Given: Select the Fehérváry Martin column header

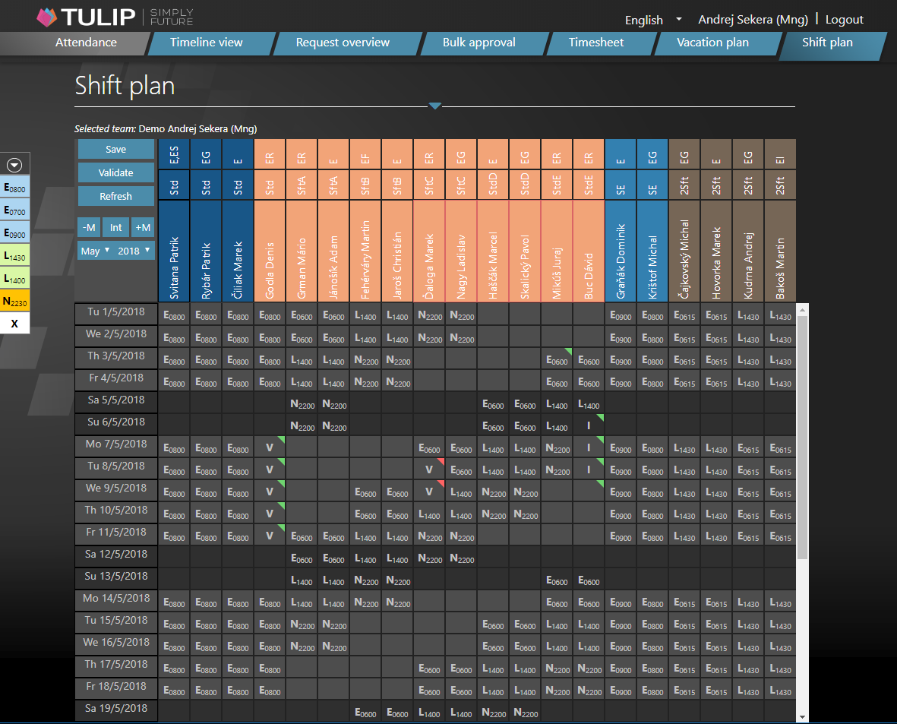Looking at the screenshot, I should (x=365, y=251).
